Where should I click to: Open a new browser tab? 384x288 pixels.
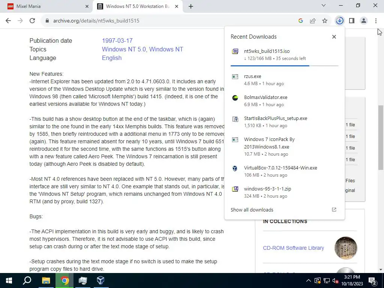(191, 6)
